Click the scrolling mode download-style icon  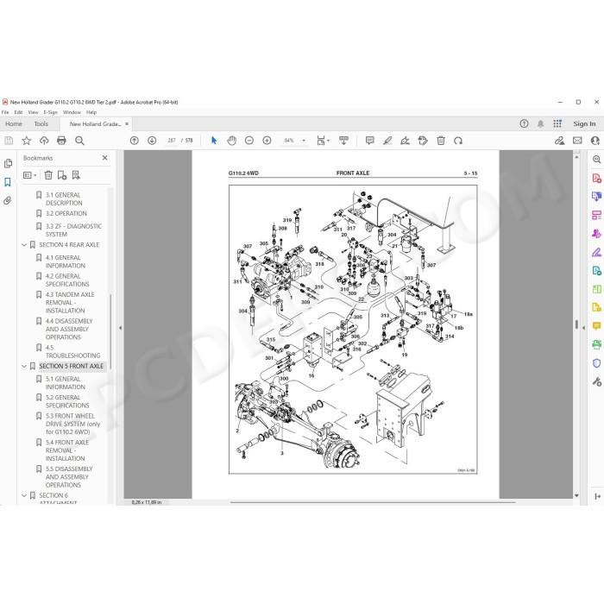[x=343, y=141]
